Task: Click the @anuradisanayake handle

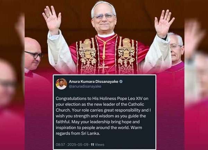Action: [x=85, y=86]
